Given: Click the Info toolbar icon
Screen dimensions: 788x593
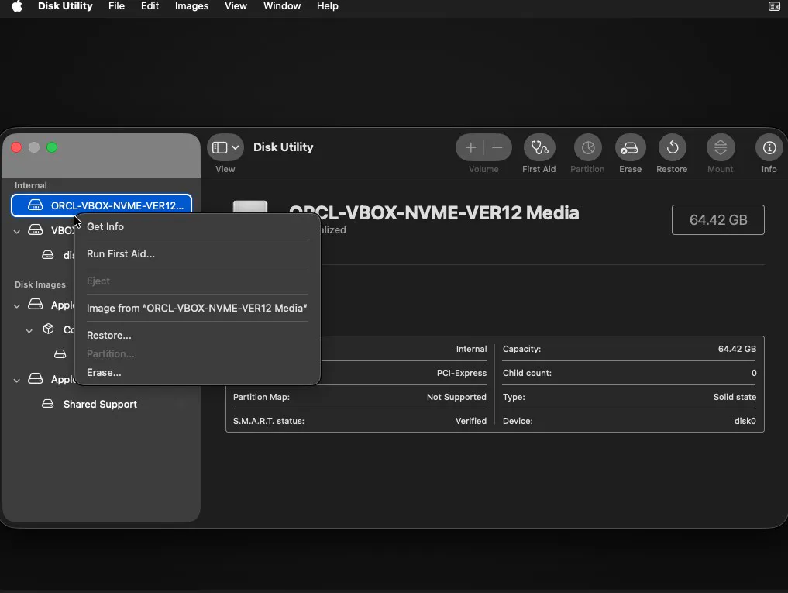Looking at the screenshot, I should coord(769,147).
